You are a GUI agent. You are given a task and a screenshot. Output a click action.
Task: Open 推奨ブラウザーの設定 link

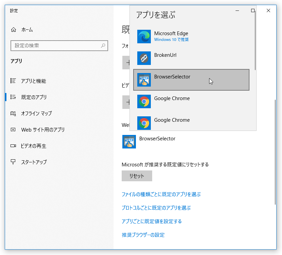[x=143, y=235]
